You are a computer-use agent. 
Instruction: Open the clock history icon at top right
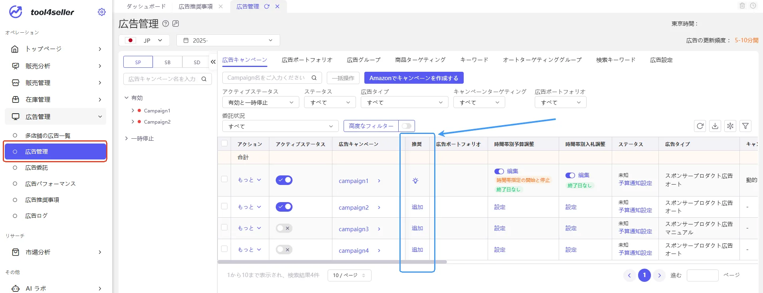click(753, 6)
